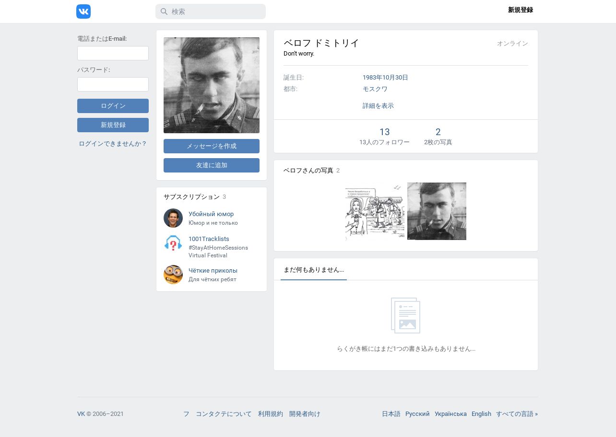Open the 2枚の写真 counter

438,136
